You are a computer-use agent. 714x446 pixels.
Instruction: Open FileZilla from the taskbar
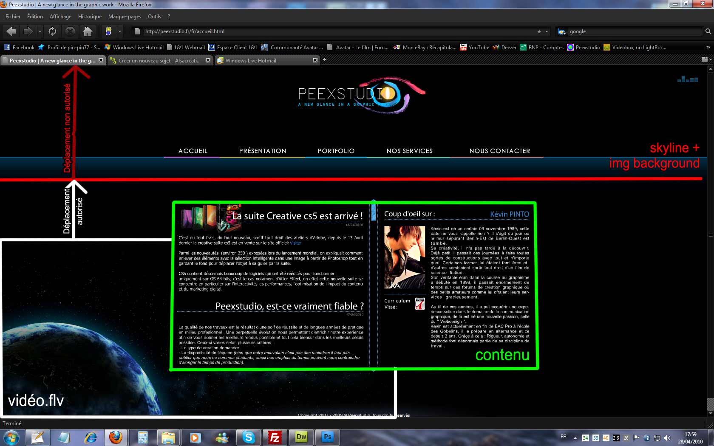pyautogui.click(x=275, y=437)
